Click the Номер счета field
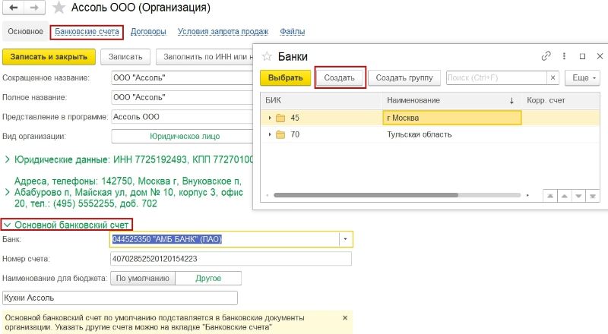 (x=231, y=259)
